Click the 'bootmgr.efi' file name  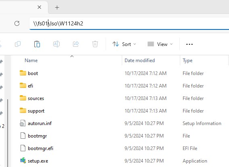click(x=41, y=148)
